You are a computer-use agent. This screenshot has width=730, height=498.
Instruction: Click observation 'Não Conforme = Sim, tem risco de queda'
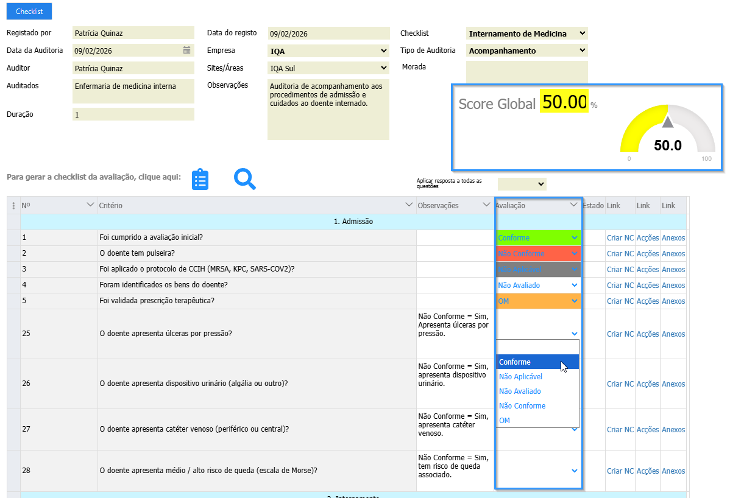point(453,466)
